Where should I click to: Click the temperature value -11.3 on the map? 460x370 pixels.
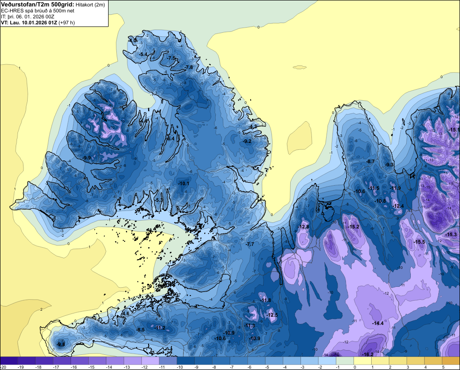(x=249, y=326)
